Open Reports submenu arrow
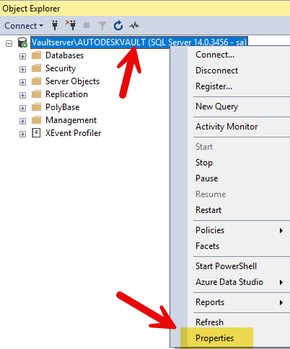 point(281,303)
